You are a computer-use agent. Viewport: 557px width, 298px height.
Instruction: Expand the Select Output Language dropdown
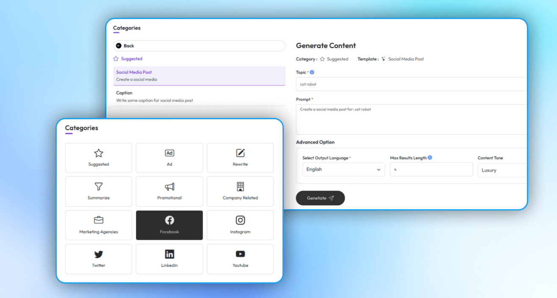point(344,170)
